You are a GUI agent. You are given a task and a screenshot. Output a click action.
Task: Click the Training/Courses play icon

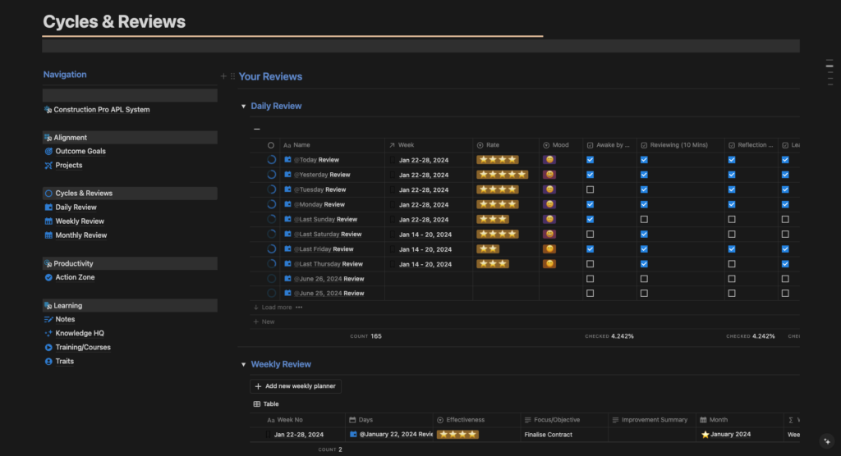[x=48, y=348]
